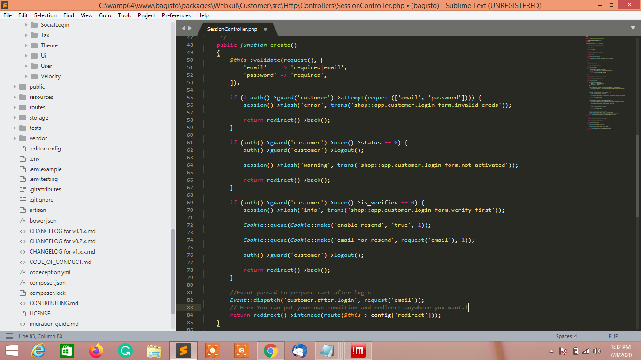Open the .env.example file
The height and width of the screenshot is (360, 641).
point(46,169)
